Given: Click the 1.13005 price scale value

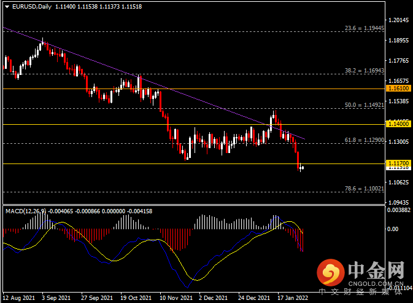Looking at the screenshot, I should click(398, 142).
